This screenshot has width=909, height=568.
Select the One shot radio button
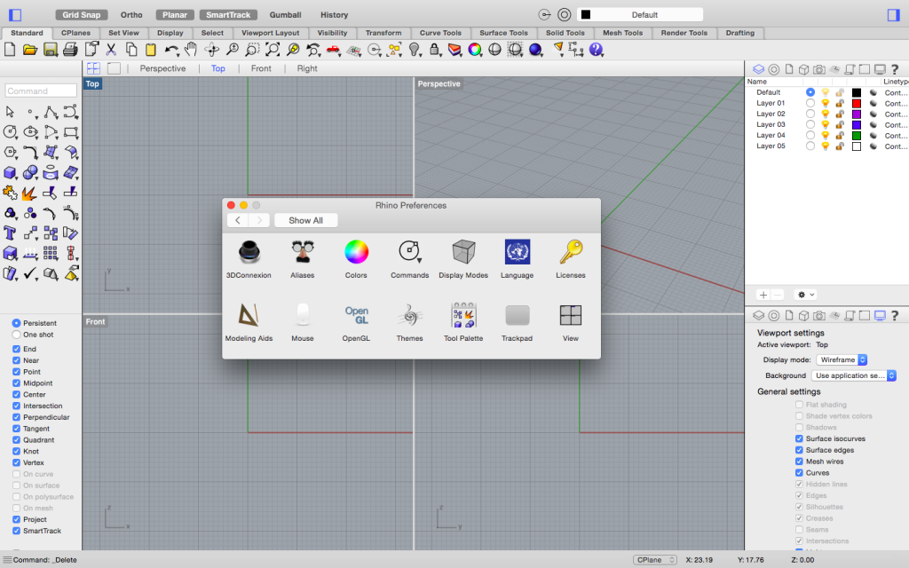[x=16, y=335]
